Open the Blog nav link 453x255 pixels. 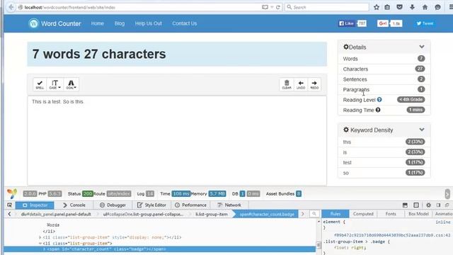coord(120,23)
